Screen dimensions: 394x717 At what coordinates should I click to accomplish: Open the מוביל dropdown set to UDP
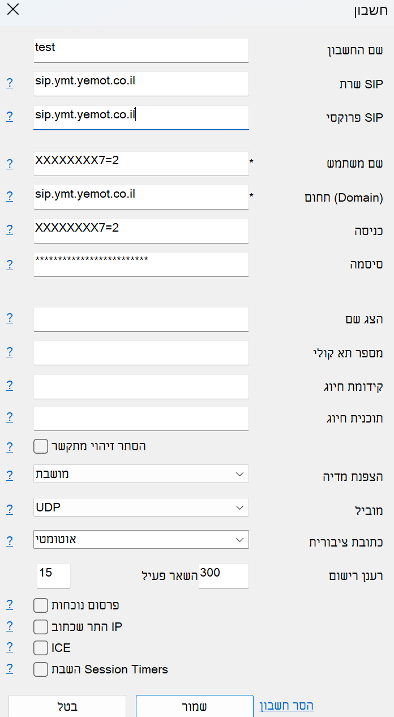point(140,507)
